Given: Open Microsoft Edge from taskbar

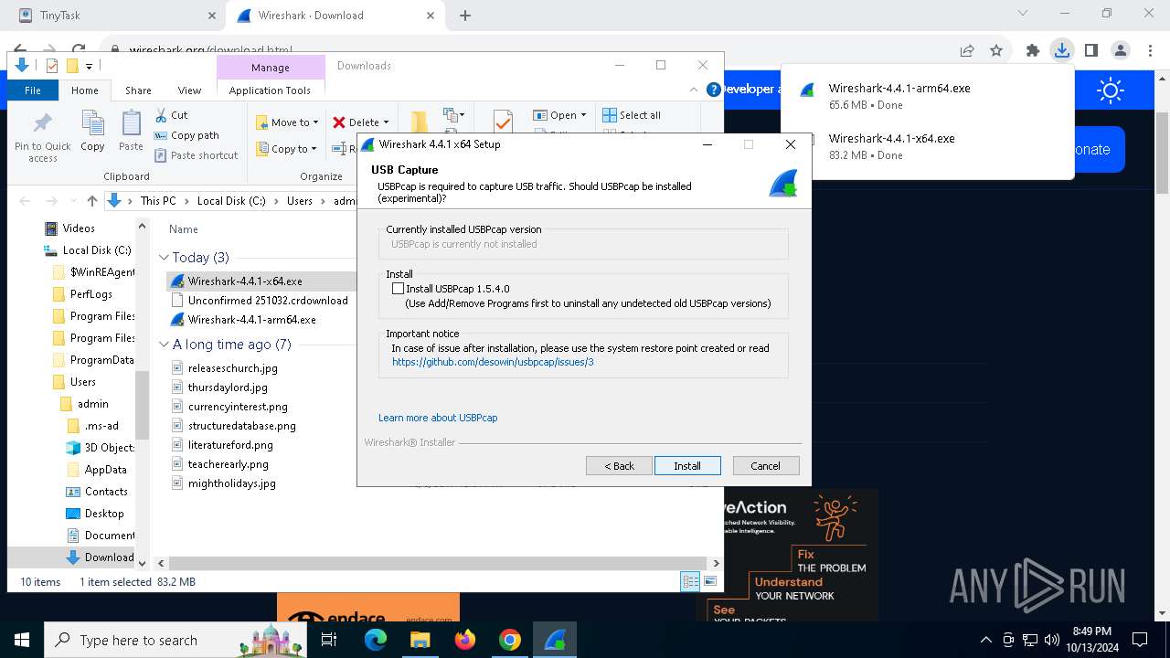Looking at the screenshot, I should [376, 640].
